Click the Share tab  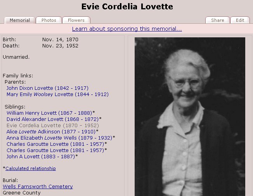pyautogui.click(x=217, y=20)
